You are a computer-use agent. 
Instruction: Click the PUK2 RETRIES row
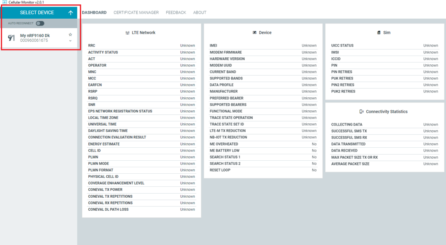385,91
